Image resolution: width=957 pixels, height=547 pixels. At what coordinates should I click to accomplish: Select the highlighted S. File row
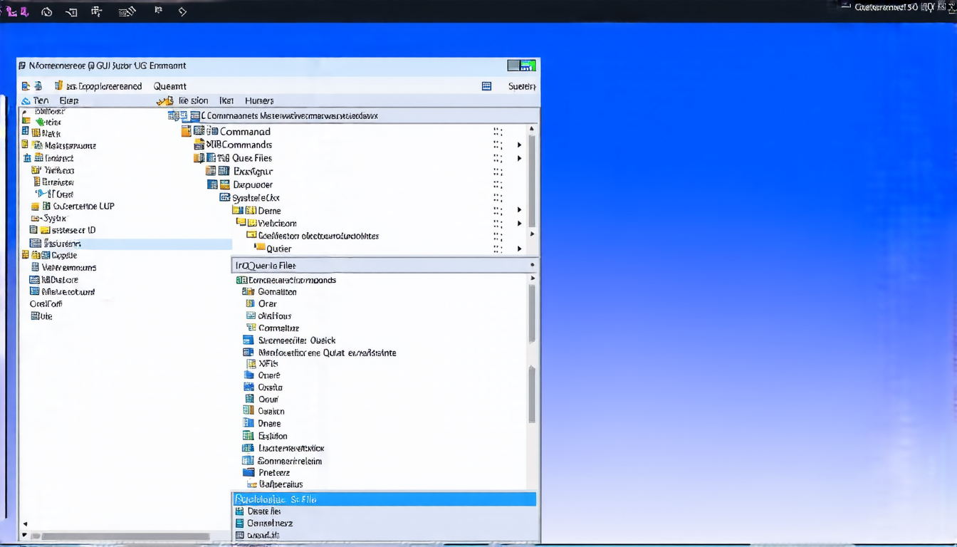385,499
